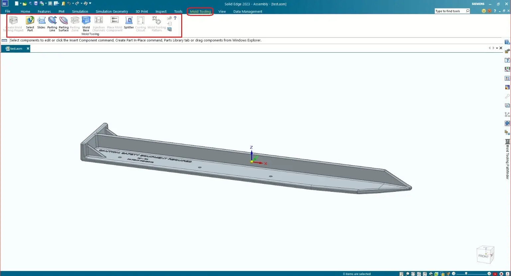The height and width of the screenshot is (276, 511).
Task: Switch to the Features ribbon tab
Action: point(44,11)
